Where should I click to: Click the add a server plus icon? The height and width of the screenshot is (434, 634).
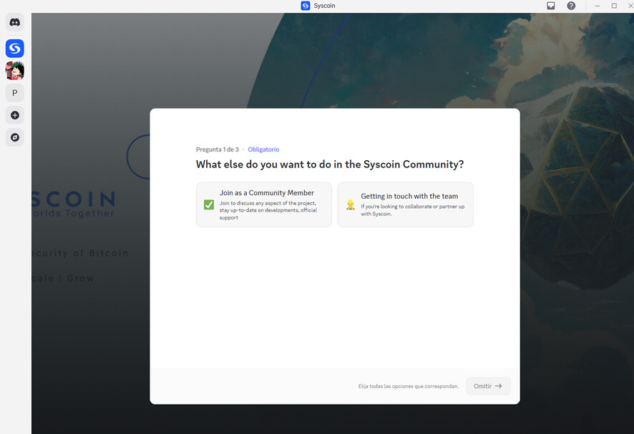[15, 115]
